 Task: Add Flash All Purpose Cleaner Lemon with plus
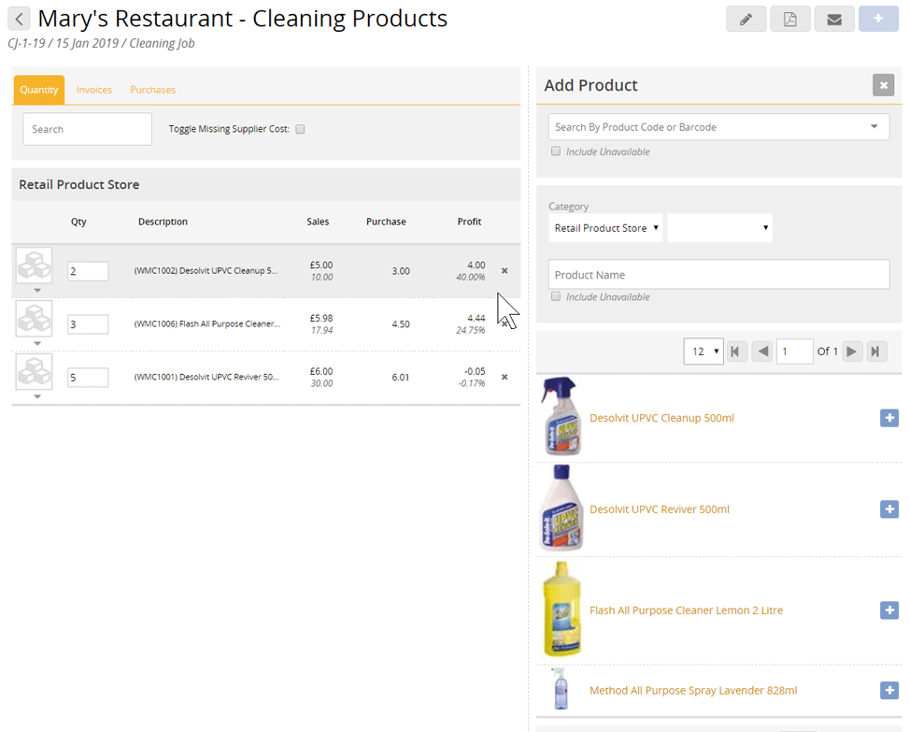(x=889, y=610)
